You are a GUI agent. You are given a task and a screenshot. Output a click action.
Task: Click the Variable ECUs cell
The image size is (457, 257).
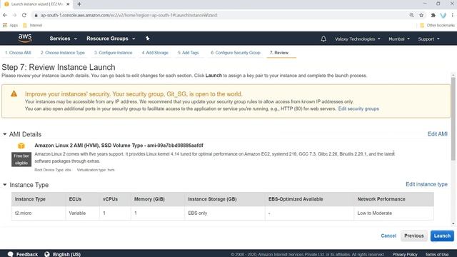pyautogui.click(x=83, y=213)
